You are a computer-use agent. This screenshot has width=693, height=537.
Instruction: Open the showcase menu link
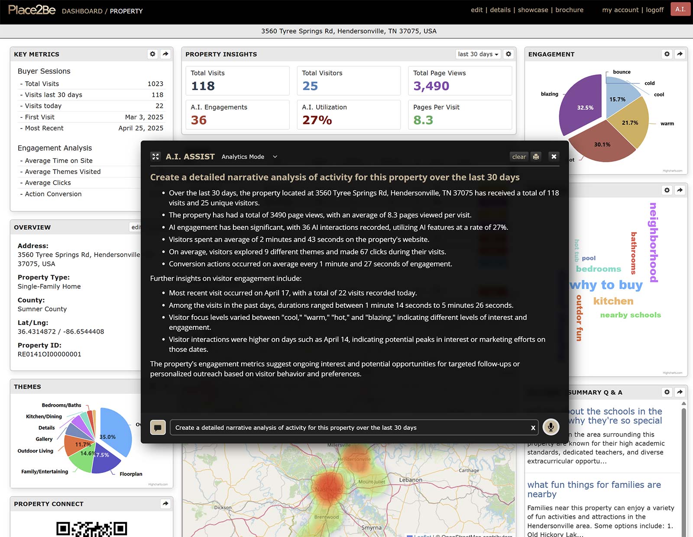point(533,10)
